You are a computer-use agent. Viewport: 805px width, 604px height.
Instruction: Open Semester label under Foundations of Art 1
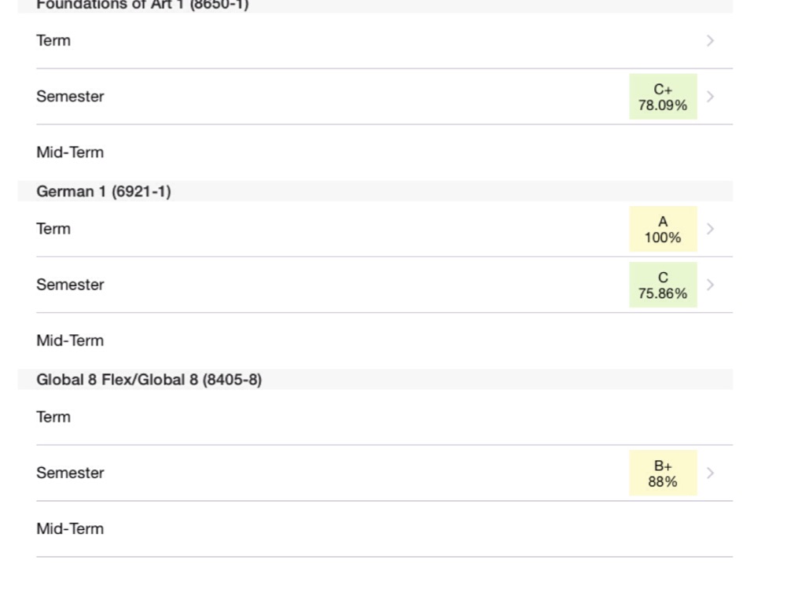(x=70, y=97)
